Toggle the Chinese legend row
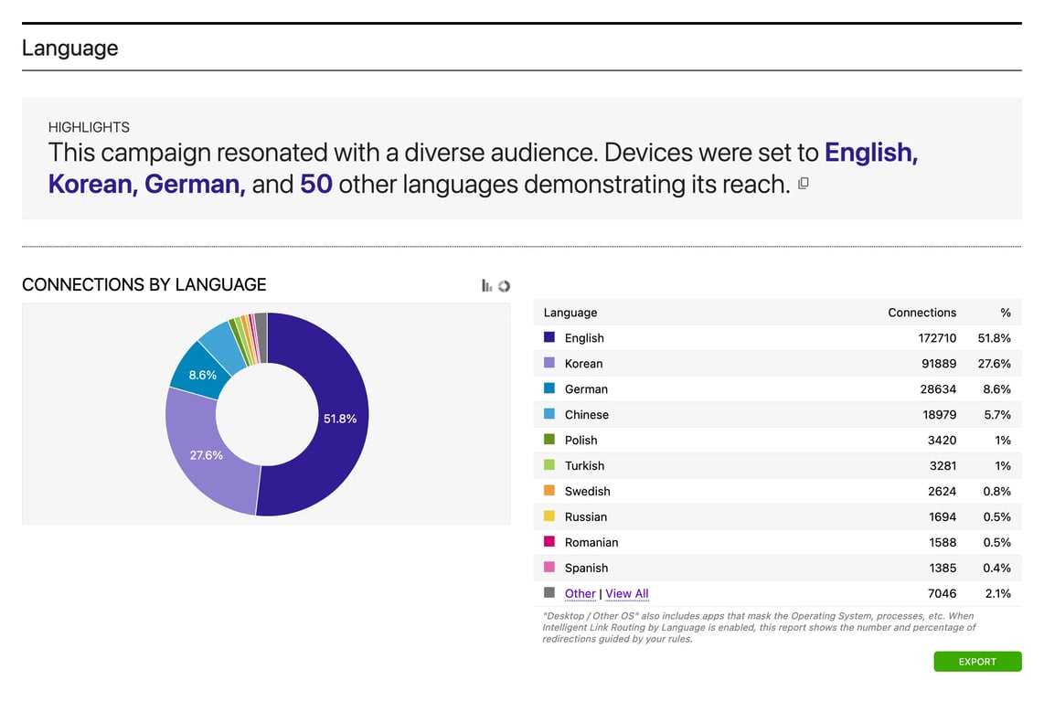The image size is (1044, 702). click(587, 415)
